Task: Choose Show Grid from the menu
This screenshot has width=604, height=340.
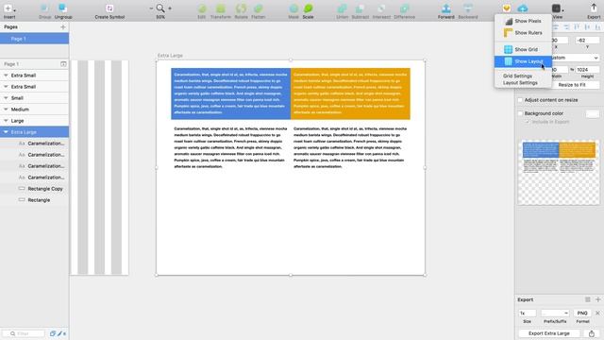Action: tap(523, 49)
